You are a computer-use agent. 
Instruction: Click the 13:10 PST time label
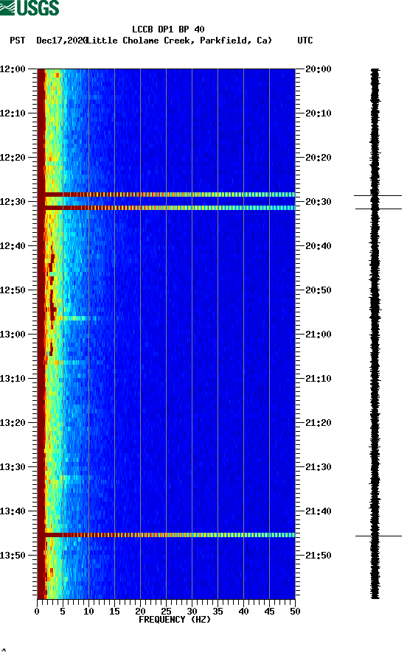(13, 379)
